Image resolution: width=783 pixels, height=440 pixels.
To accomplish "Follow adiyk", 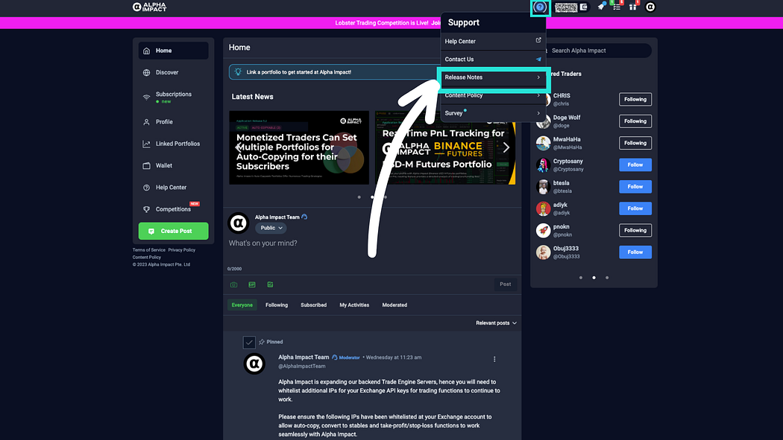I will (635, 208).
